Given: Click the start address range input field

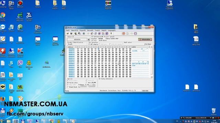Looking at the screenshot, I should pyautogui.click(x=84, y=86).
